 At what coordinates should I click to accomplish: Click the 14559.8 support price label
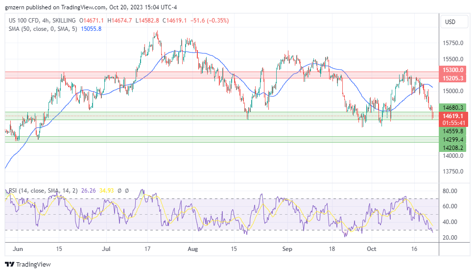tap(452, 131)
